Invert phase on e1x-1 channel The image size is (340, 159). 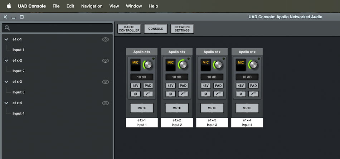(x=136, y=94)
